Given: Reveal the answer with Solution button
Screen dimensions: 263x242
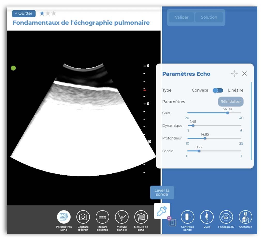Looking at the screenshot, I should point(209,17).
